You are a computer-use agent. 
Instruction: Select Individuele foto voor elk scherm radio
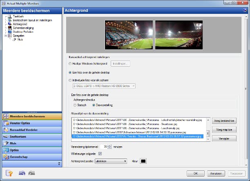click(70, 80)
